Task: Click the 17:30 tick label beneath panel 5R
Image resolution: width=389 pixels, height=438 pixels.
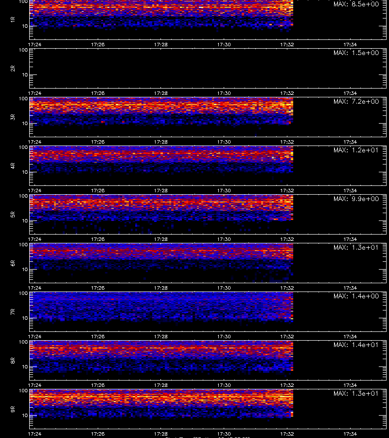Action: [x=224, y=239]
